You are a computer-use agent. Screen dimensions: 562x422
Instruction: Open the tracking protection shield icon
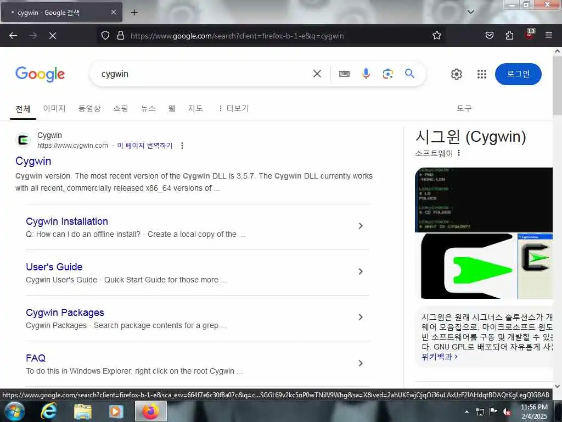tap(105, 36)
